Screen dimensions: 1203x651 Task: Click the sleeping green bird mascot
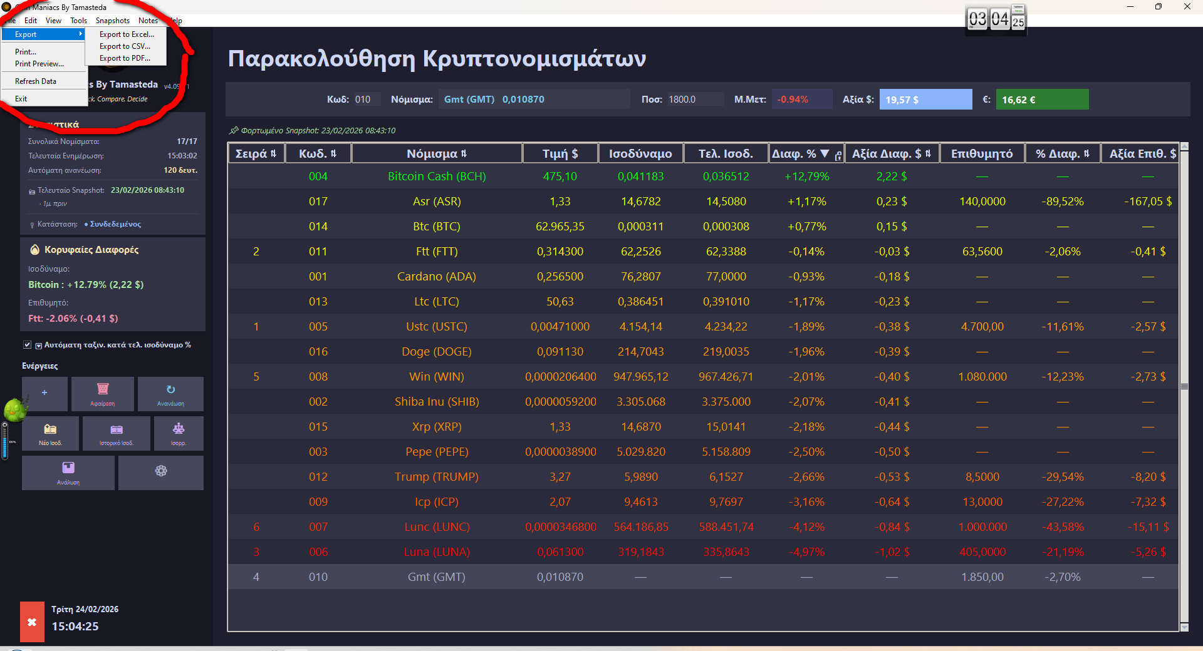[15, 412]
